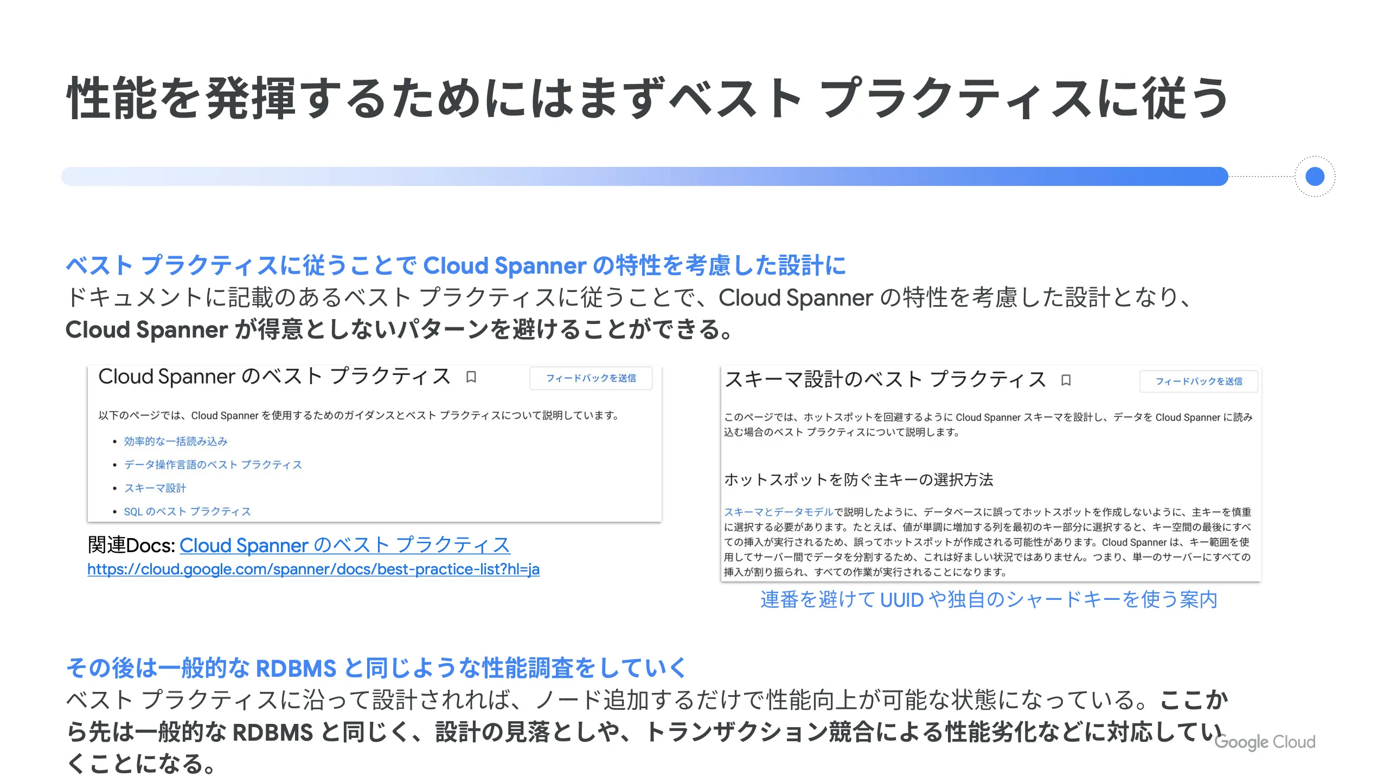Click bookmark icon beside スキーマ設計のベスト プラクティス
1384x777 pixels.
click(x=1066, y=380)
